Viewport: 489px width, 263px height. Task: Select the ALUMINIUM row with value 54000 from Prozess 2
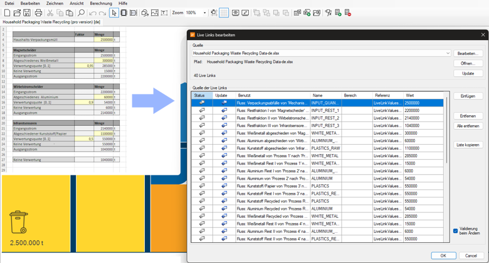coord(317,178)
